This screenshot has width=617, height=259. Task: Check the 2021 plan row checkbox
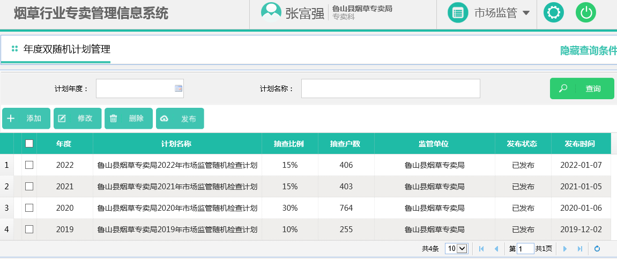click(29, 186)
